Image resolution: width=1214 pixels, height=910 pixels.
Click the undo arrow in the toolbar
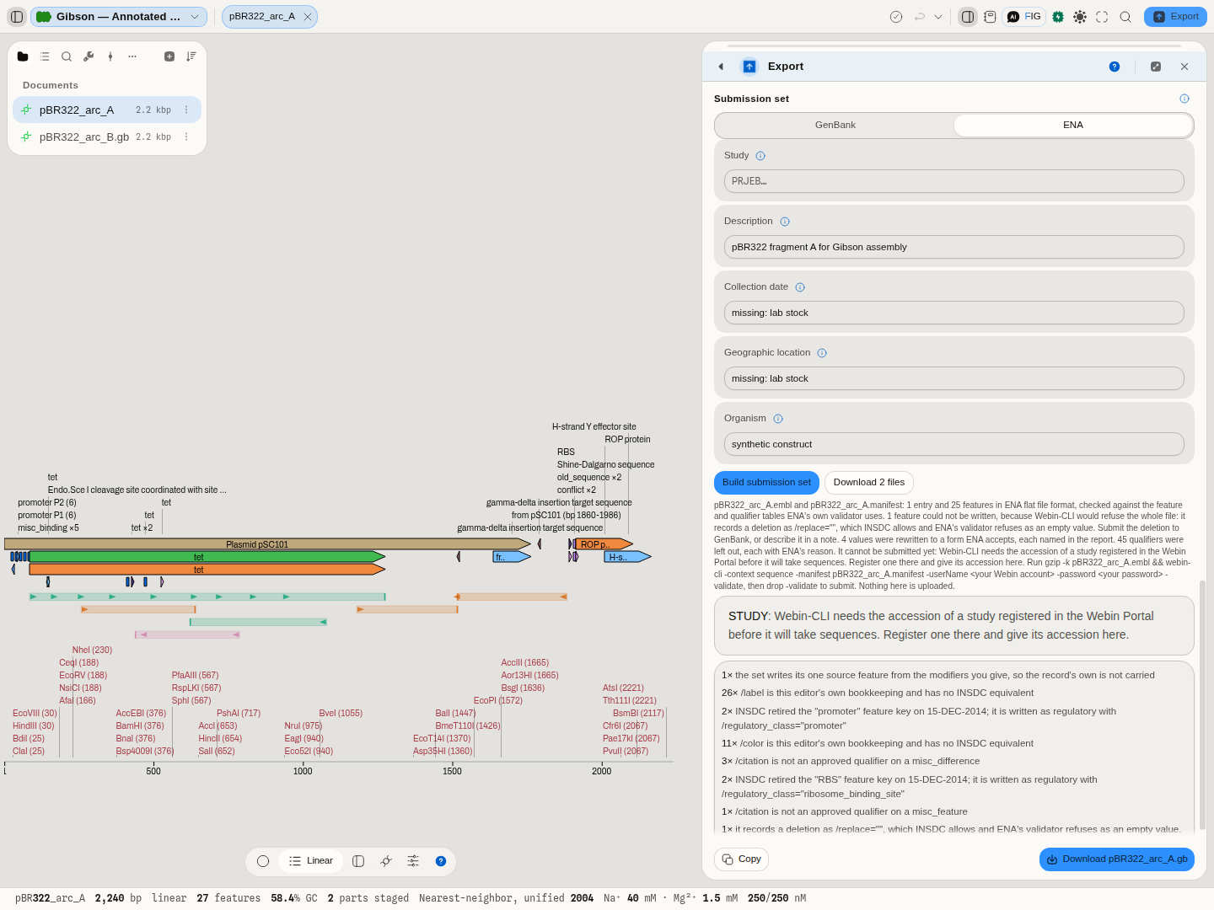[x=920, y=17]
